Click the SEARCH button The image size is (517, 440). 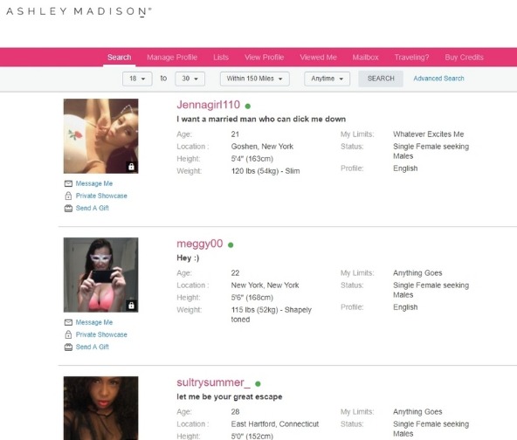point(381,79)
